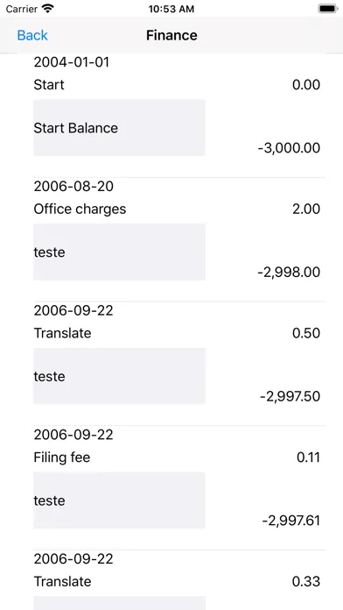Screen dimensions: 343x610
Task: Select teste field under Office charges
Action: (119, 252)
